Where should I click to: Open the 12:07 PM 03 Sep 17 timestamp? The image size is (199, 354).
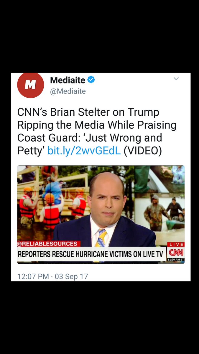tap(52, 277)
